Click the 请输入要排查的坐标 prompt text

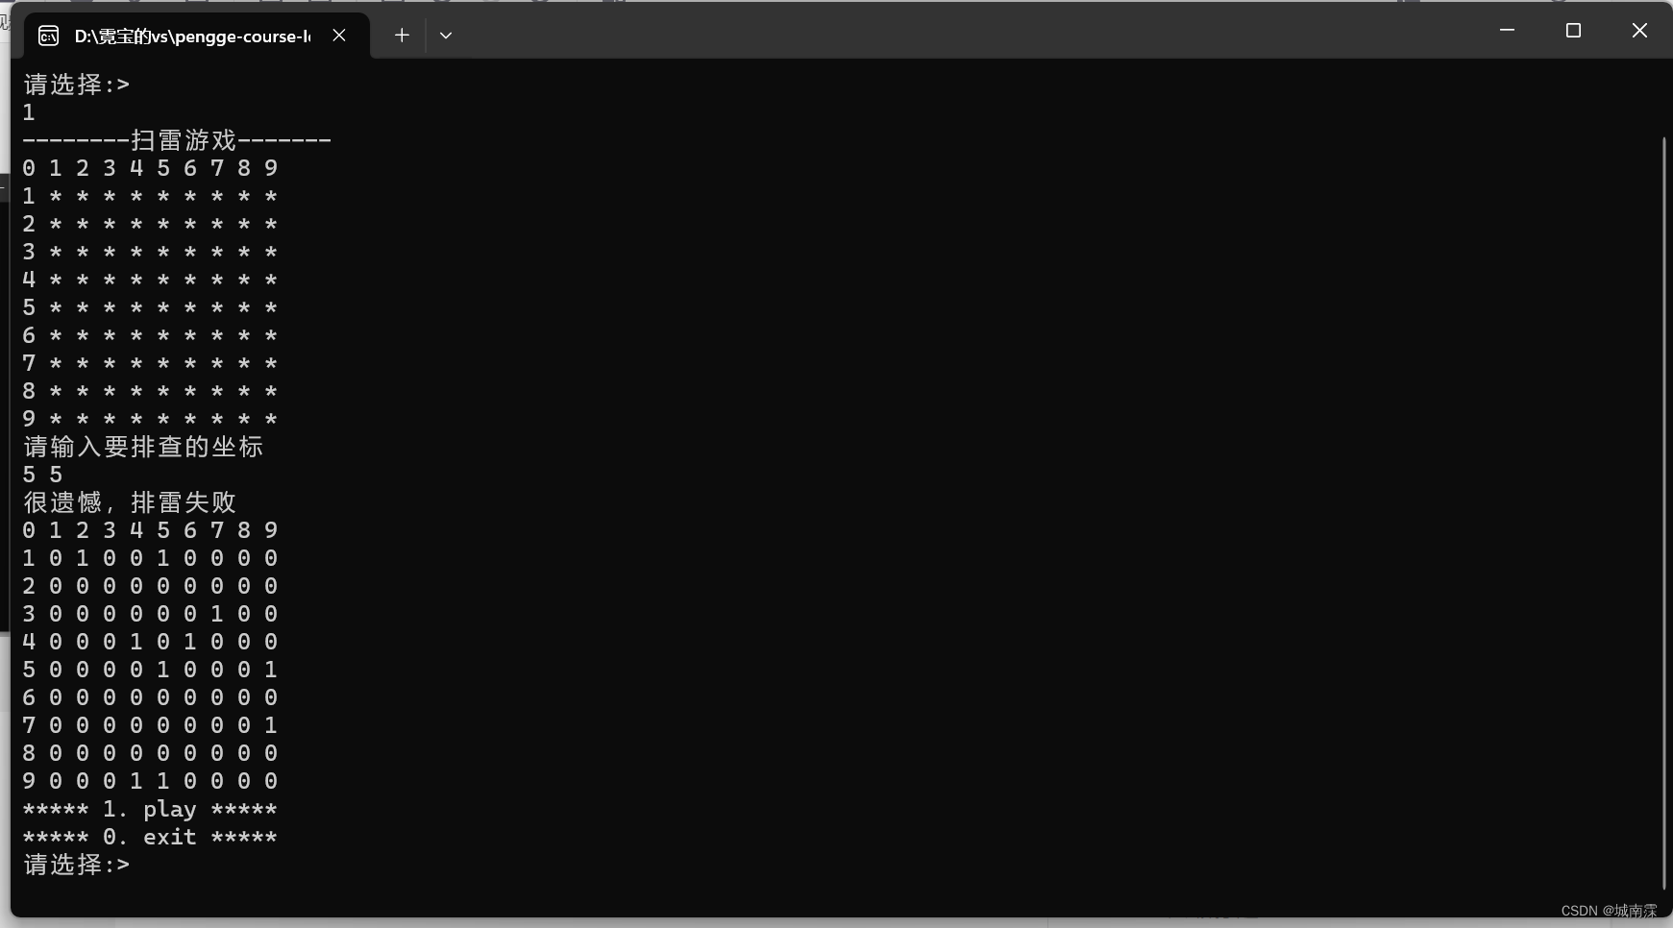click(143, 447)
